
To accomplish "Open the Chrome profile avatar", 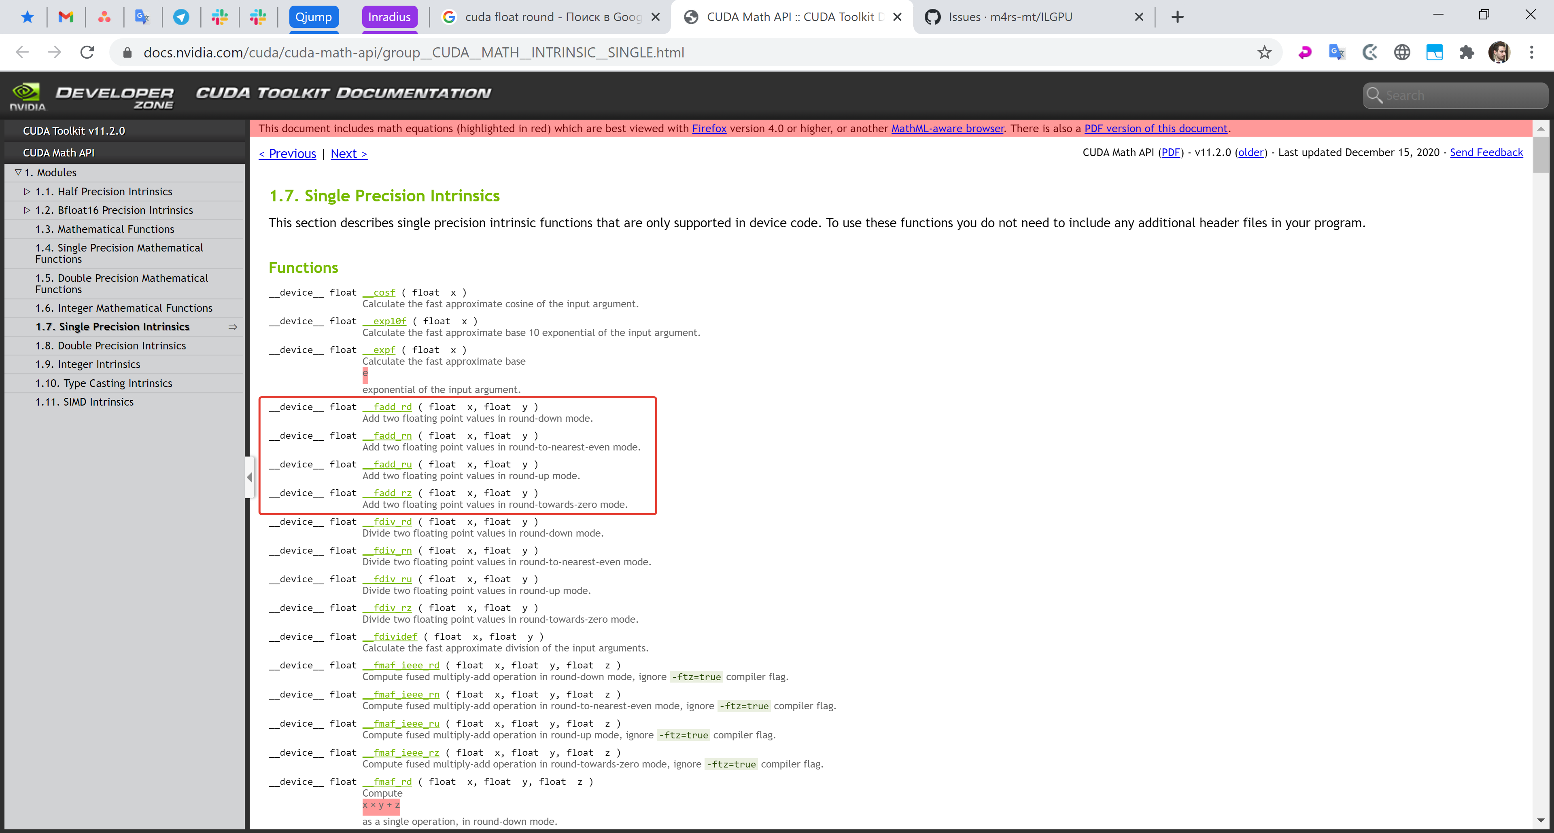I will pos(1499,53).
